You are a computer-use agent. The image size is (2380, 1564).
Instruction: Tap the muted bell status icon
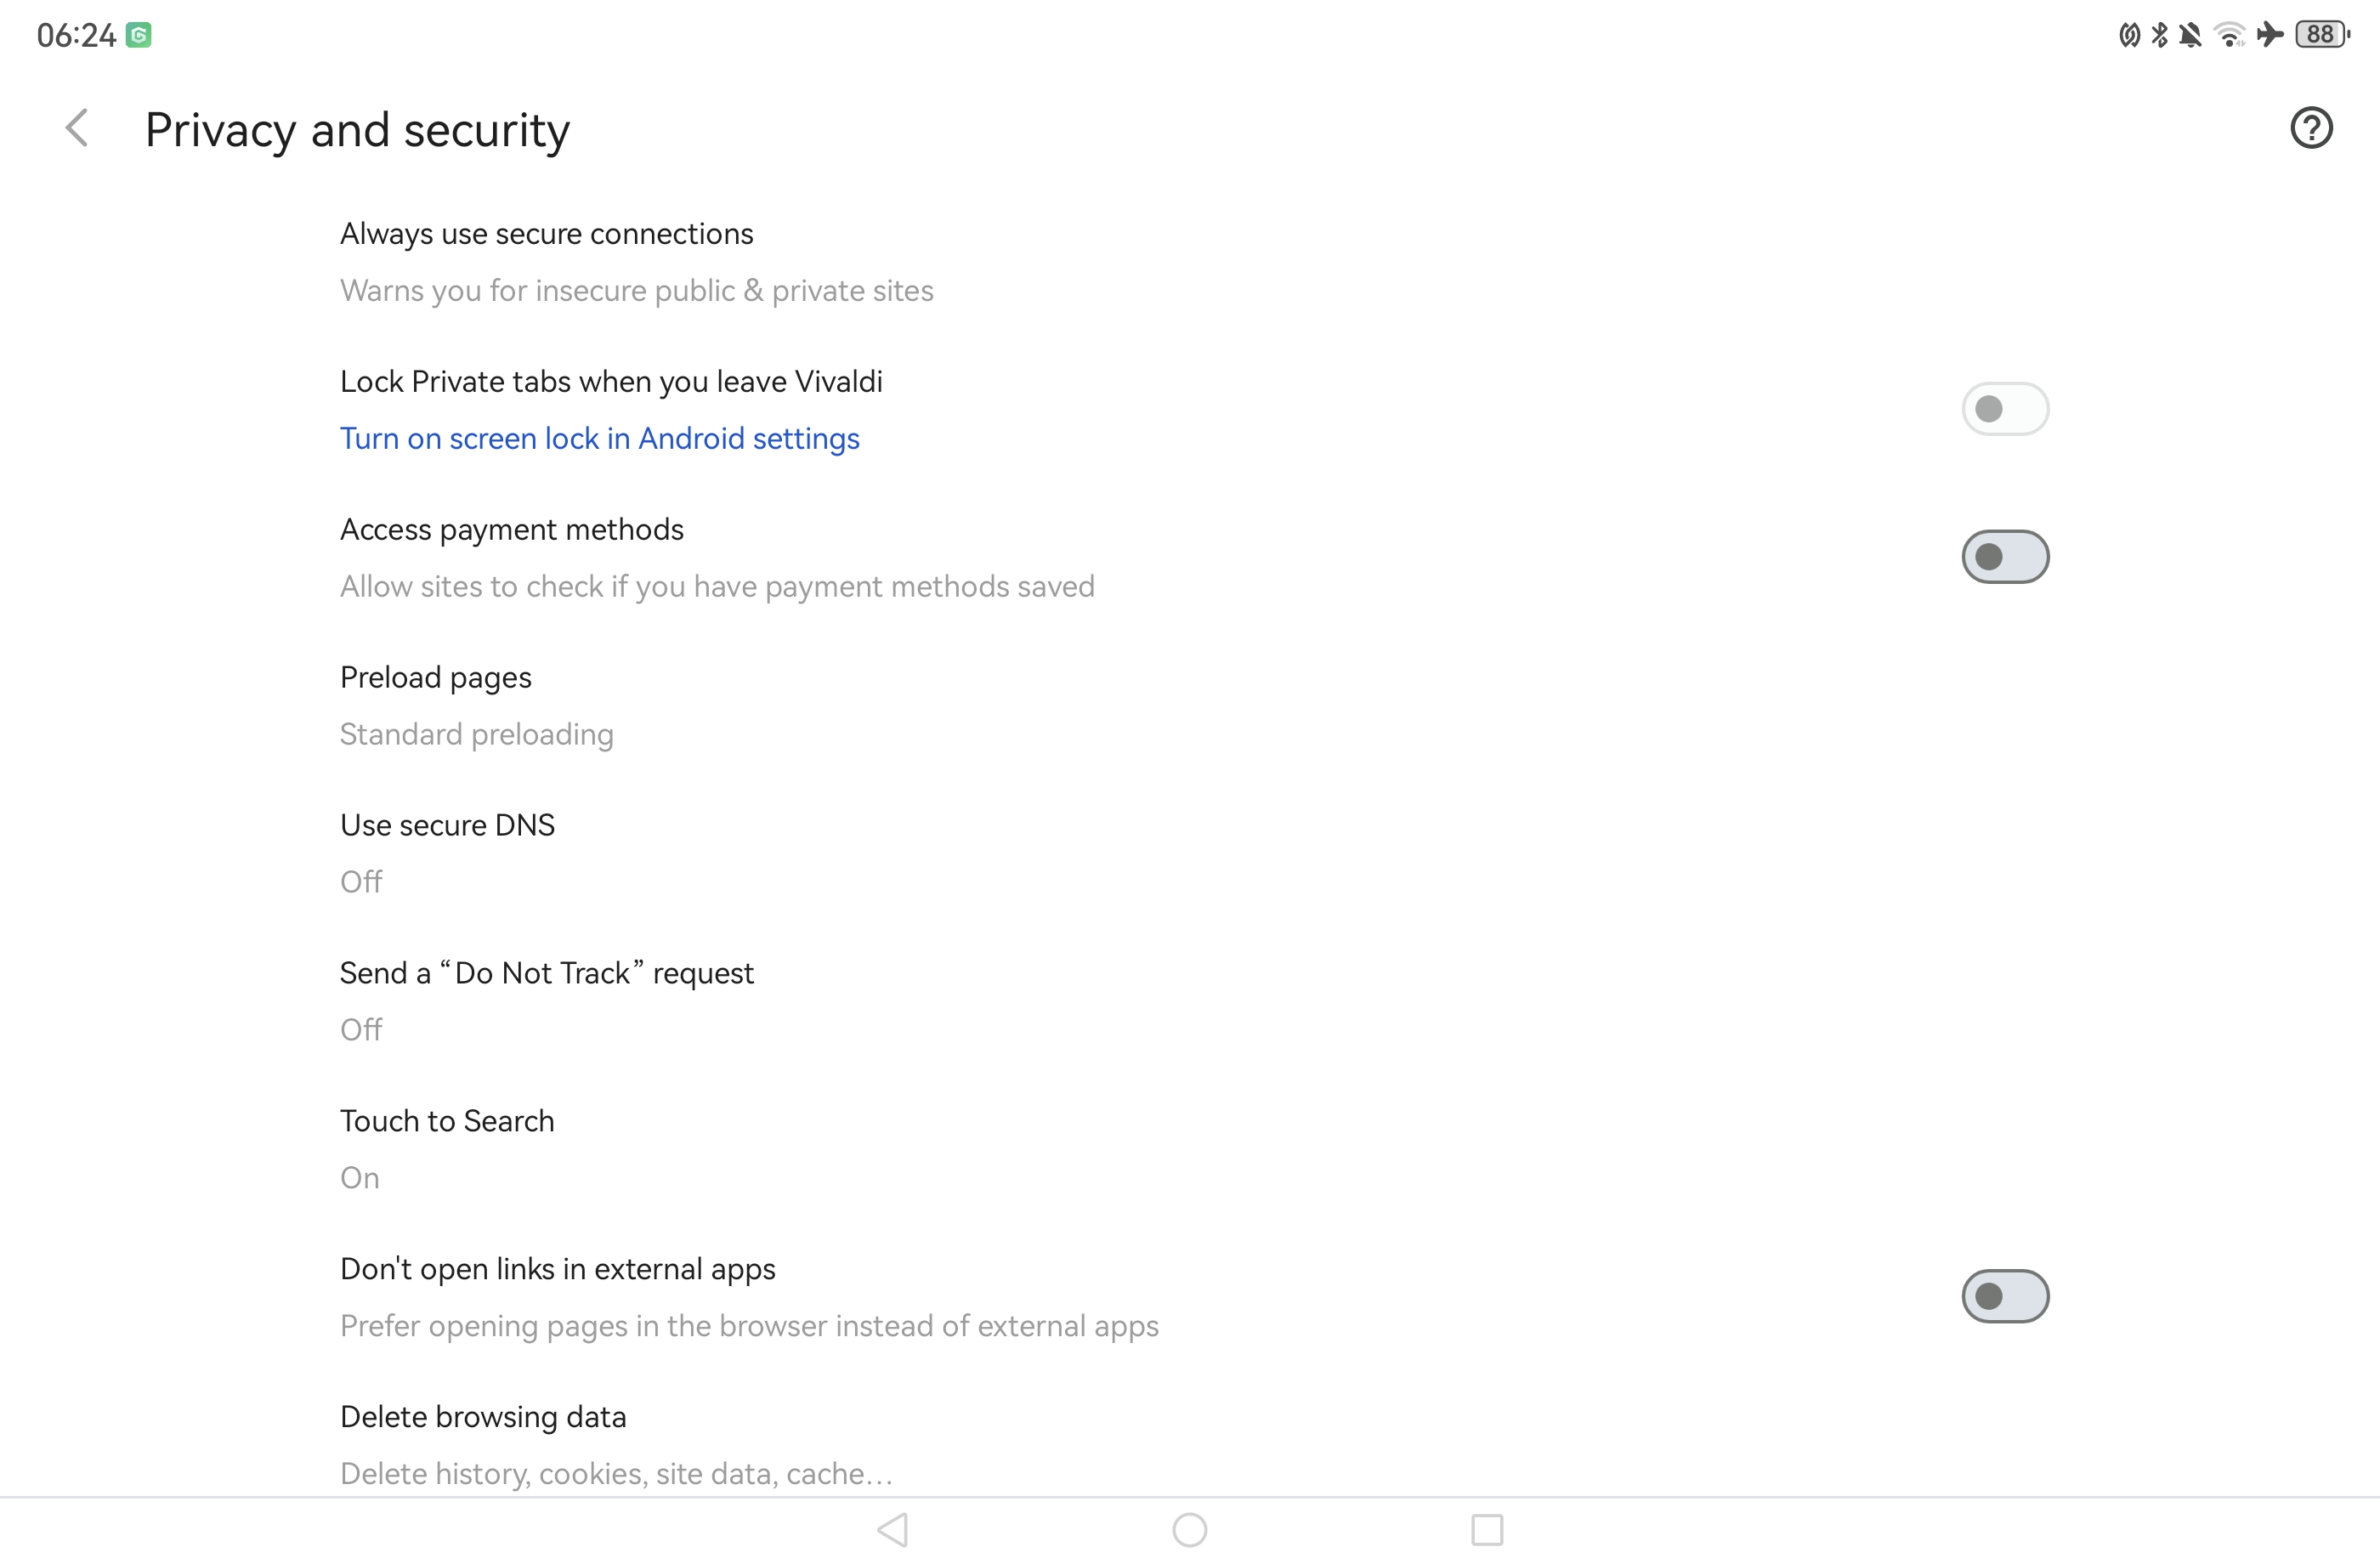tap(2190, 35)
